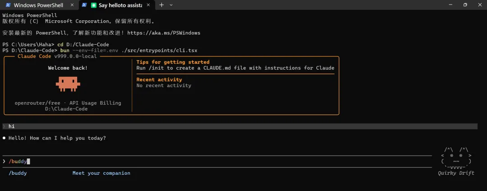487x191 pixels.
Task: Click the "Hello! How can I help you today?" reply
Action: 57,138
